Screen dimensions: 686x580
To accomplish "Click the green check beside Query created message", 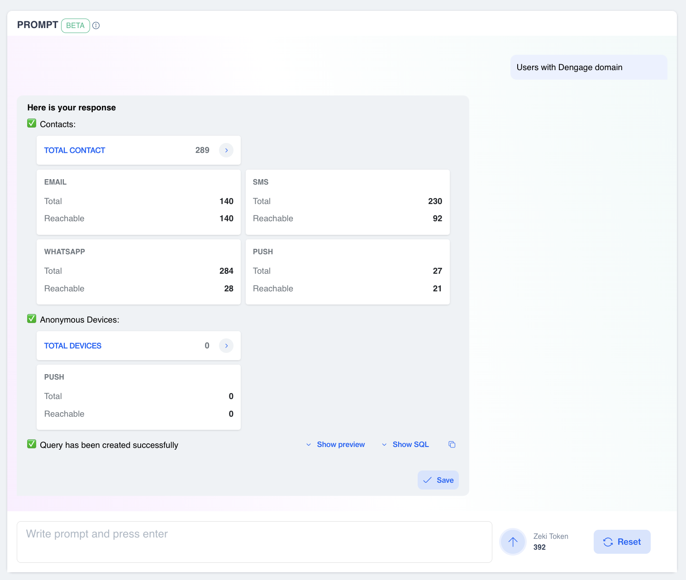I will tap(32, 444).
